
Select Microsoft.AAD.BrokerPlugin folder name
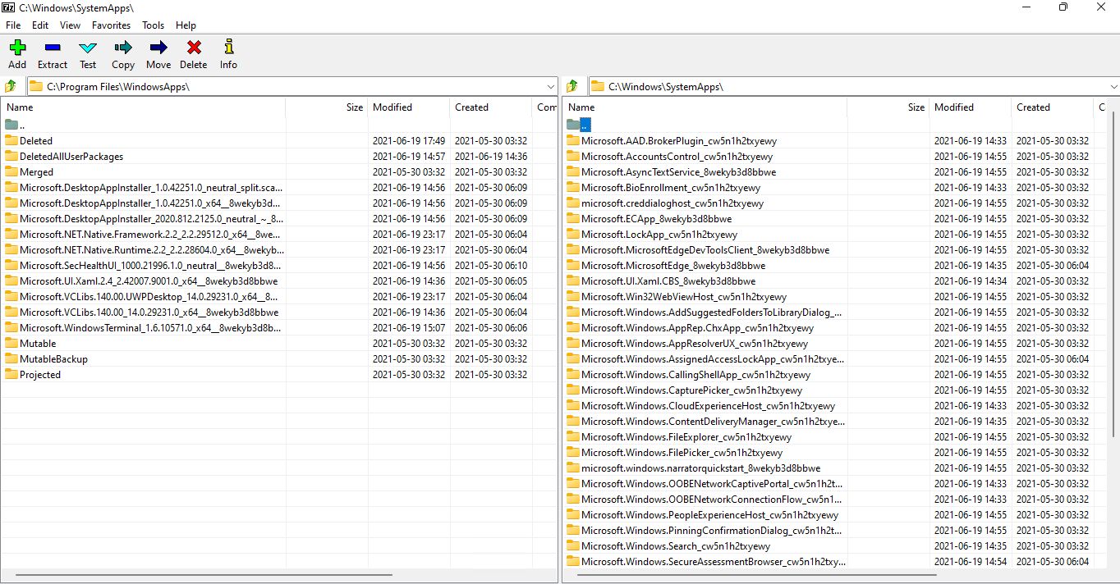679,140
